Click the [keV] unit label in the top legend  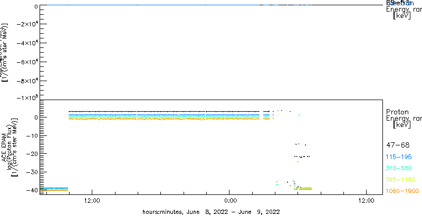(402, 16)
